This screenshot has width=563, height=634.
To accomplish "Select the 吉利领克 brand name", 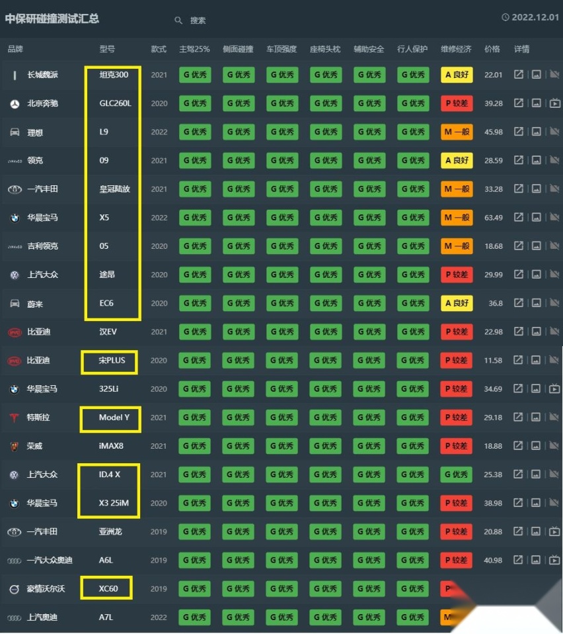I will click(x=43, y=246).
